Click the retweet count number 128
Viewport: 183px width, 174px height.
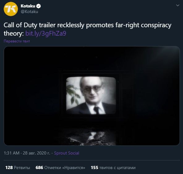tap(9, 167)
